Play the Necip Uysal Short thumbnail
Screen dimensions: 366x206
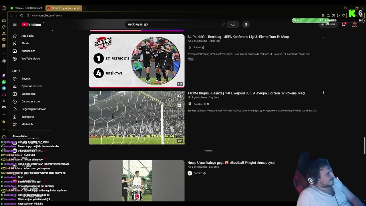(x=137, y=181)
